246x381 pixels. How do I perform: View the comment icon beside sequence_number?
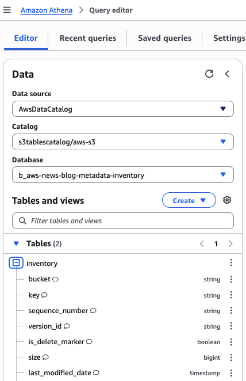(93, 311)
